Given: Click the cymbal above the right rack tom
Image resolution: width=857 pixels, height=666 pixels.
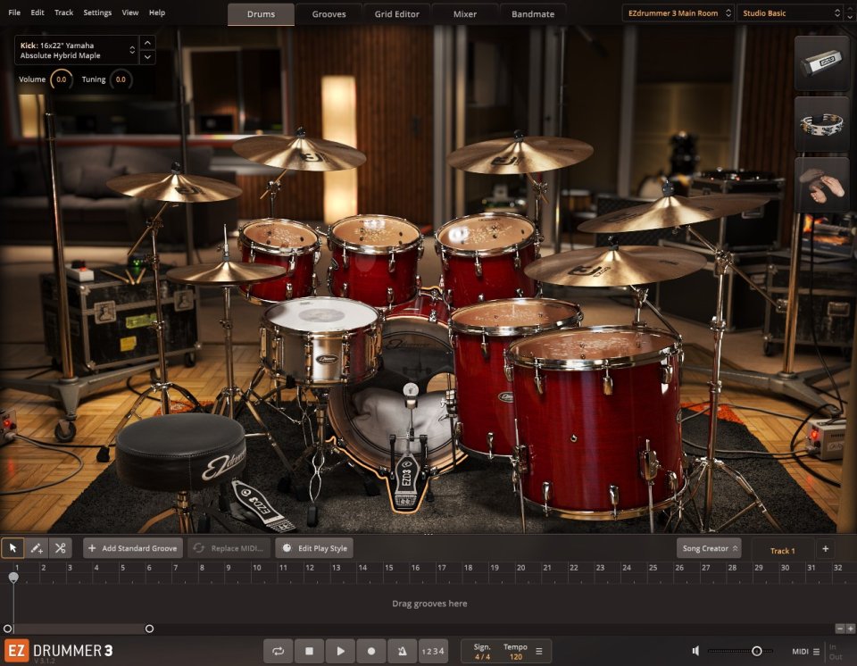Looking at the screenshot, I should [x=520, y=154].
